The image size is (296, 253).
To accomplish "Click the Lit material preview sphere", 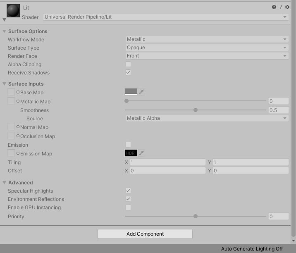I will click(x=13, y=11).
